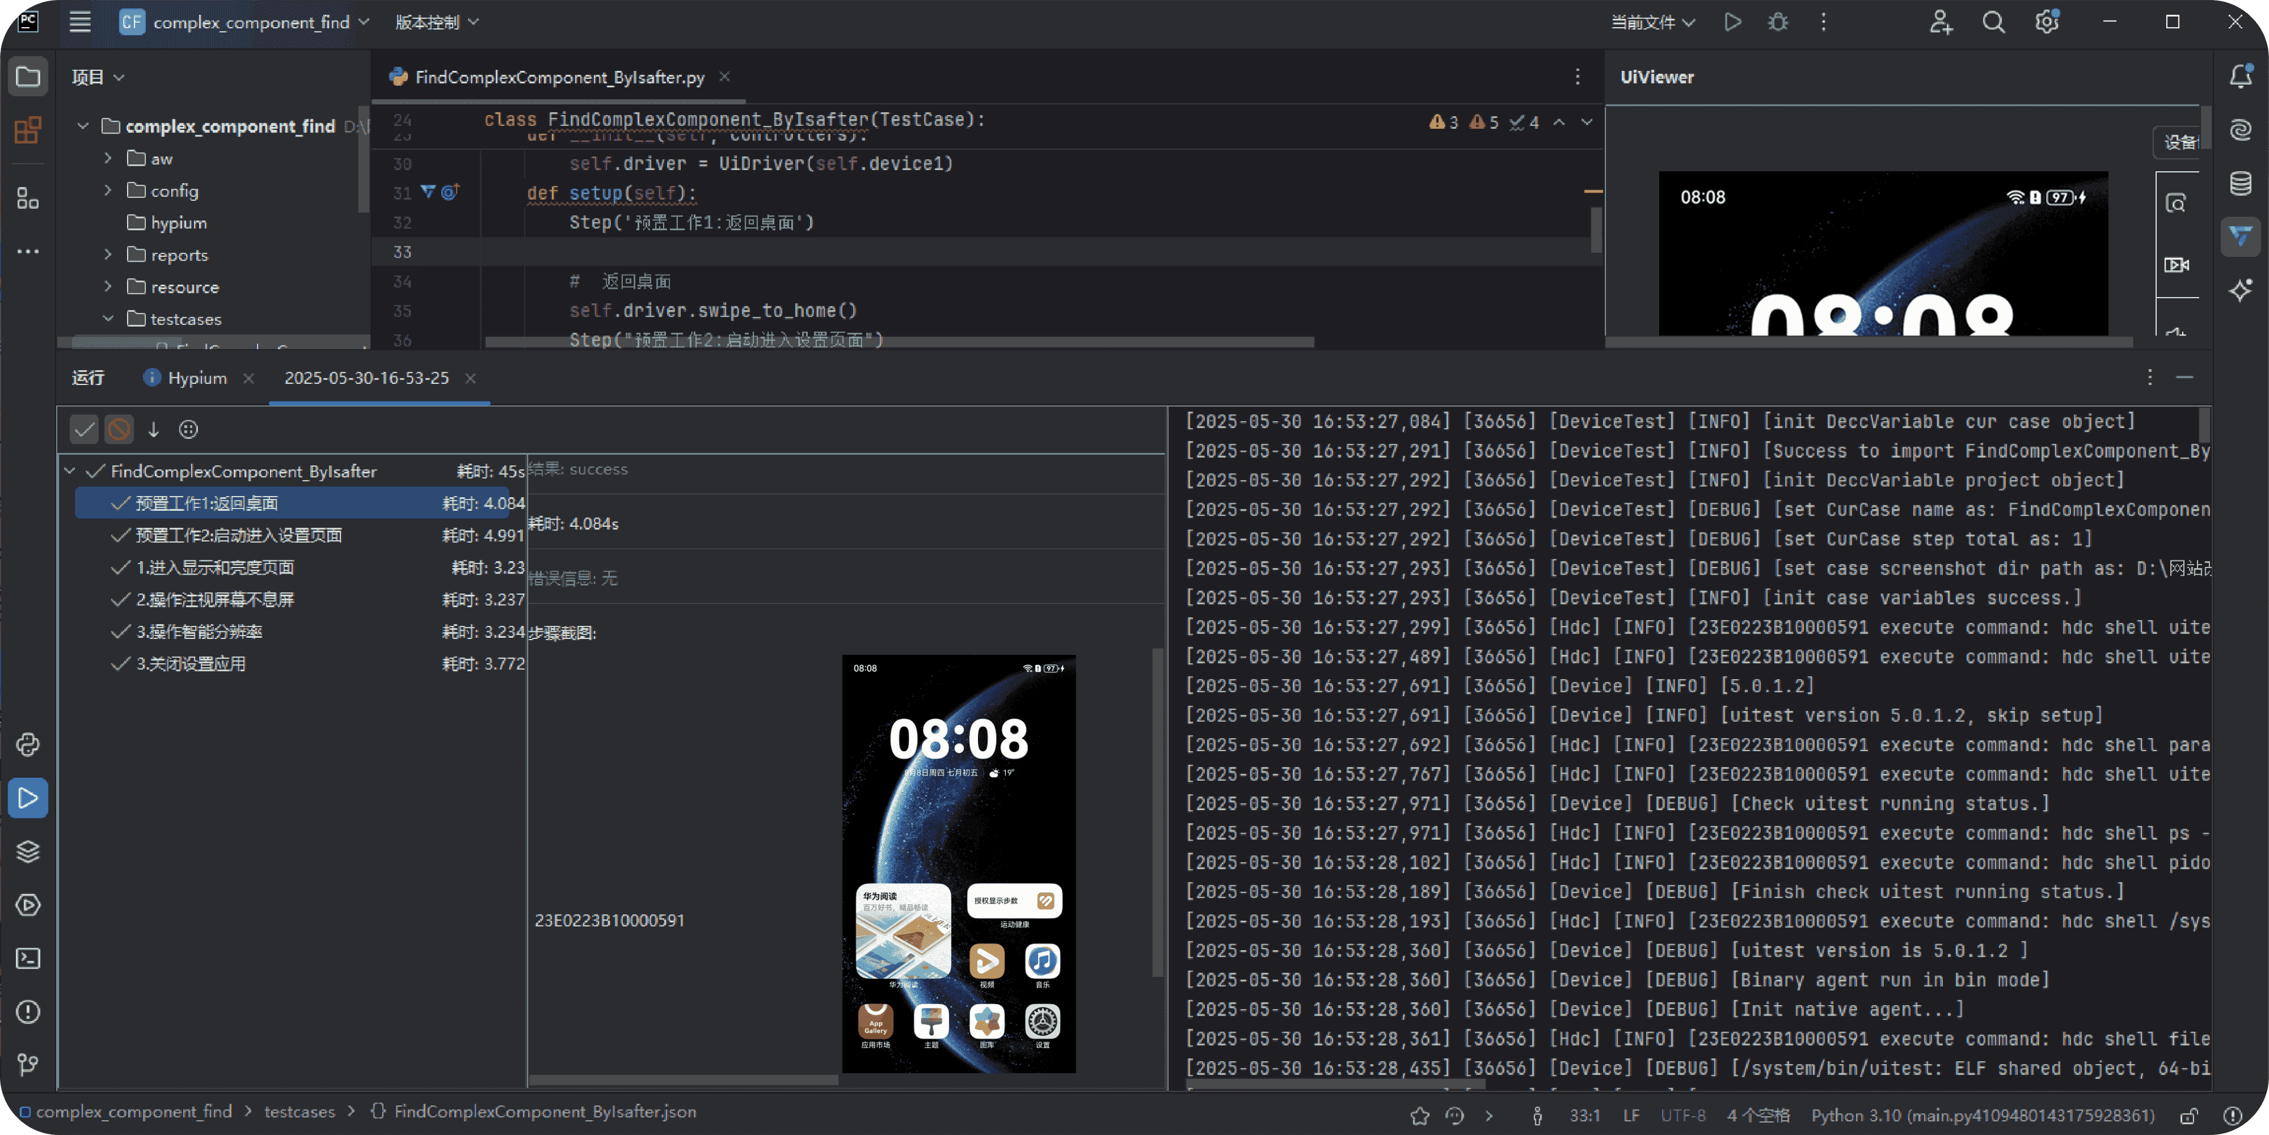
Task: Expand the reports folder in the project tree
Action: click(x=108, y=255)
